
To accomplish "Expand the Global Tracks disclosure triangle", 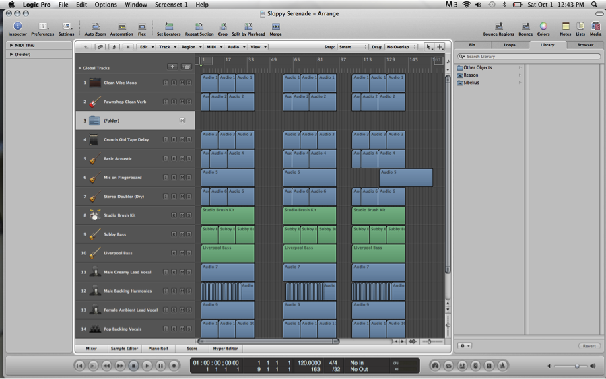I will [80, 68].
